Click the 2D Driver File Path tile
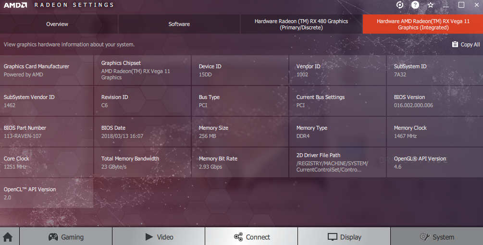 (337, 162)
